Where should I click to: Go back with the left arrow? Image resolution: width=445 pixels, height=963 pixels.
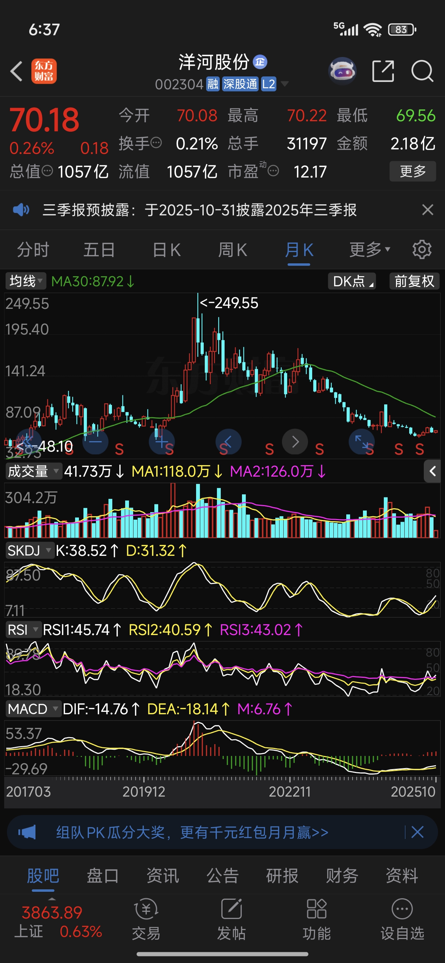[16, 71]
